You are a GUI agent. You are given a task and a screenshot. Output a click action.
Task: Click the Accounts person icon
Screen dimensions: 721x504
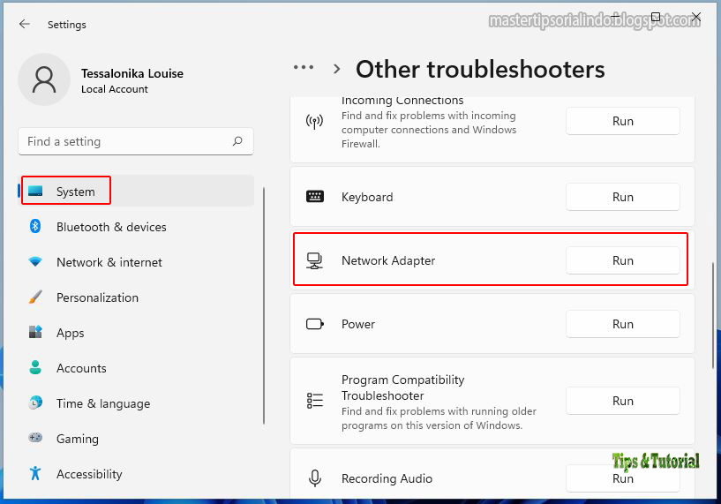click(35, 367)
